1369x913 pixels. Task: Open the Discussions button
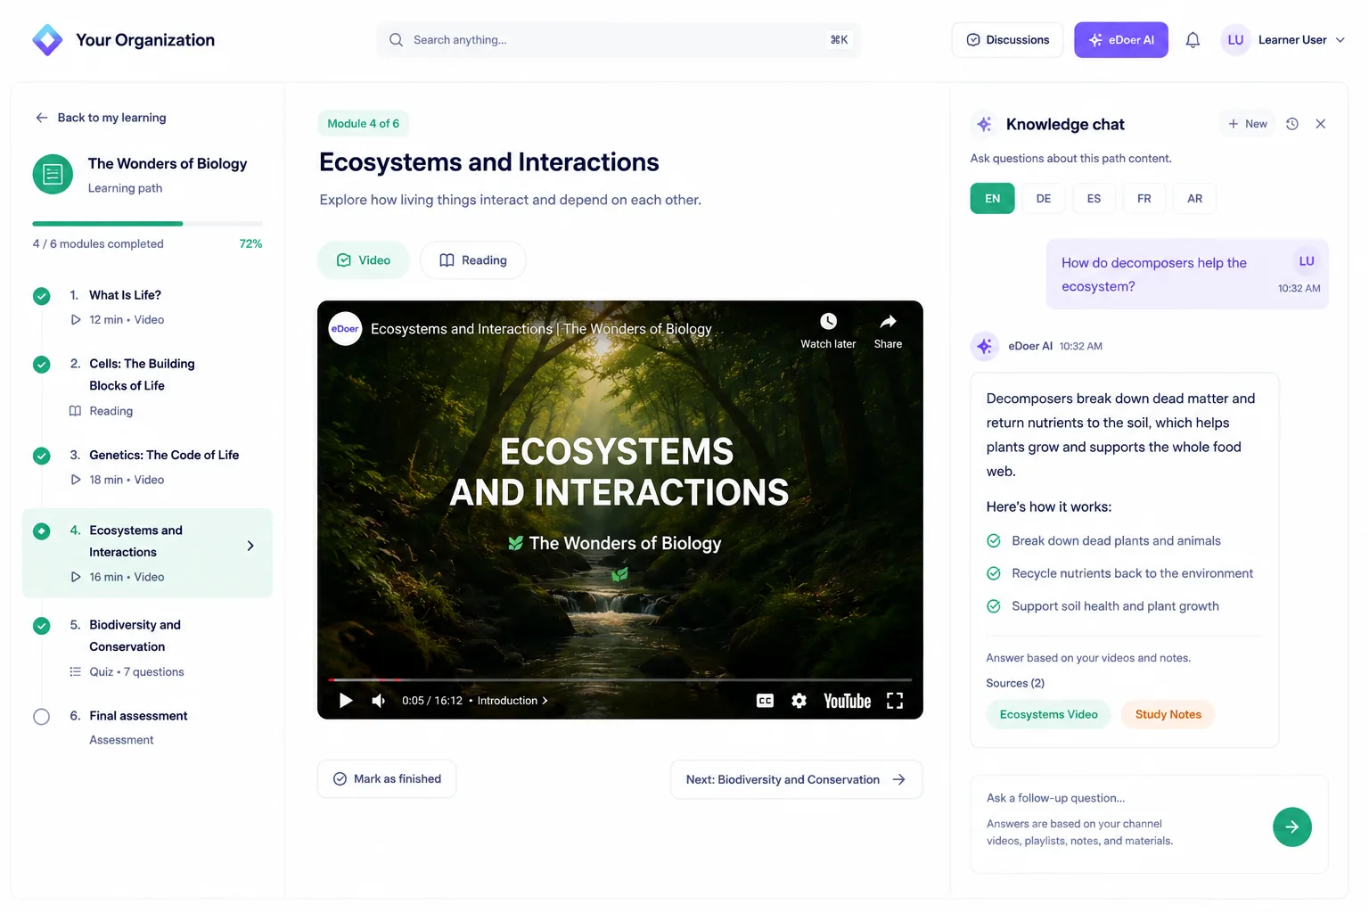pyautogui.click(x=1007, y=40)
